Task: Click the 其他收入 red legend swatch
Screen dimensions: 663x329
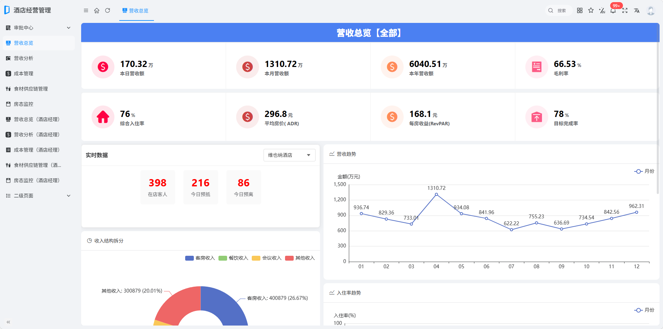Action: (x=289, y=258)
